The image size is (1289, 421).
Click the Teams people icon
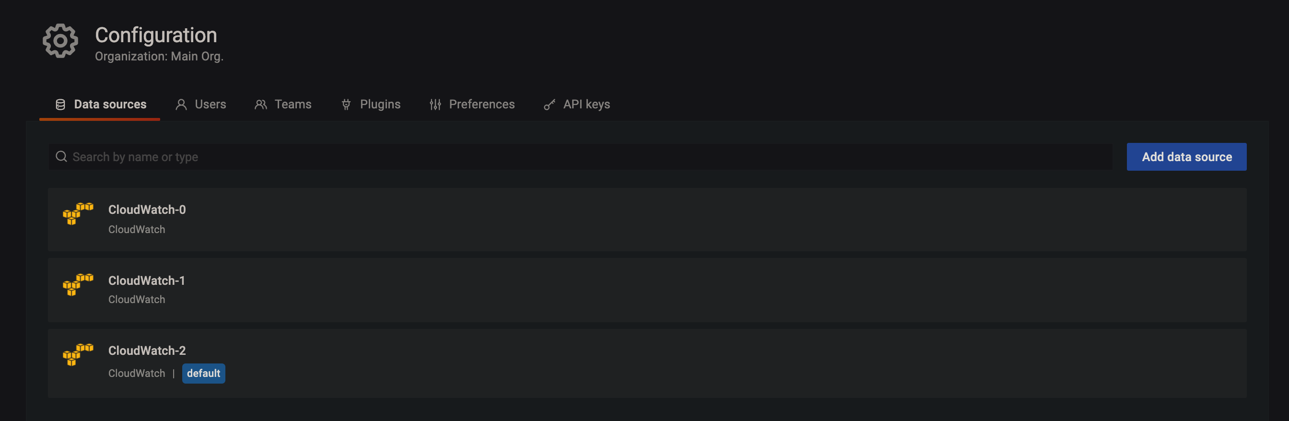click(x=261, y=104)
